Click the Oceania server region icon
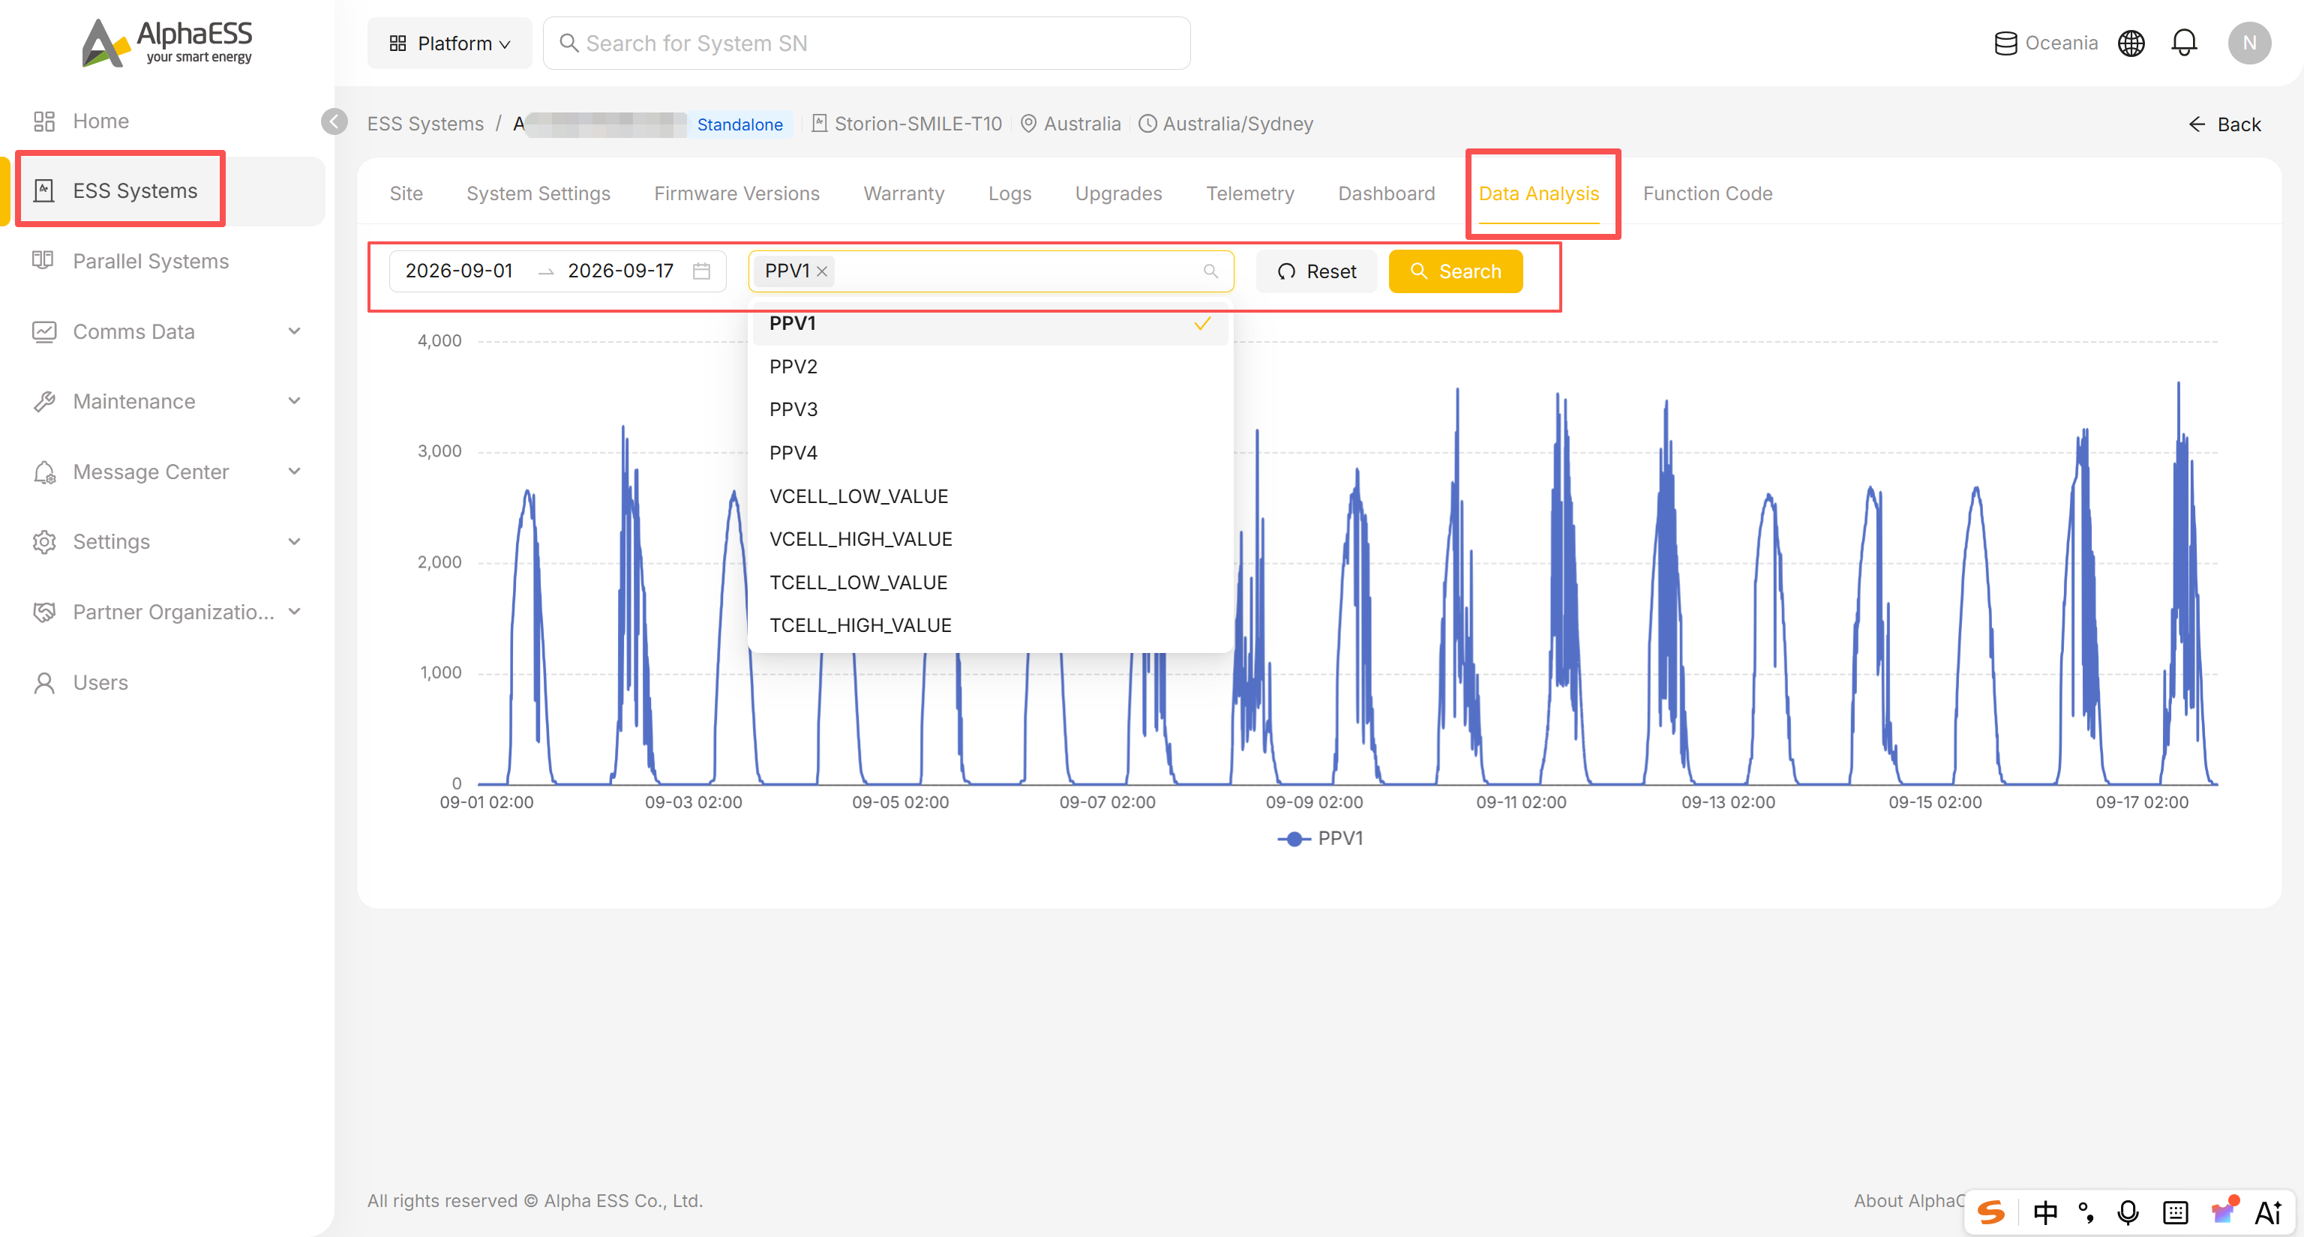 click(x=2005, y=43)
